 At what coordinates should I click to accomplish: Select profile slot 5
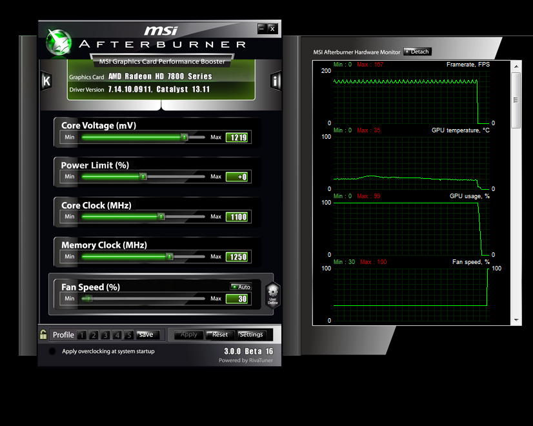tap(129, 335)
